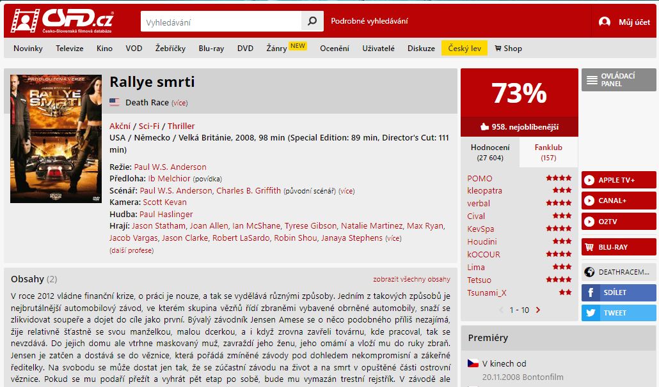Open the DVD menu item
659x387 pixels.
(246, 49)
